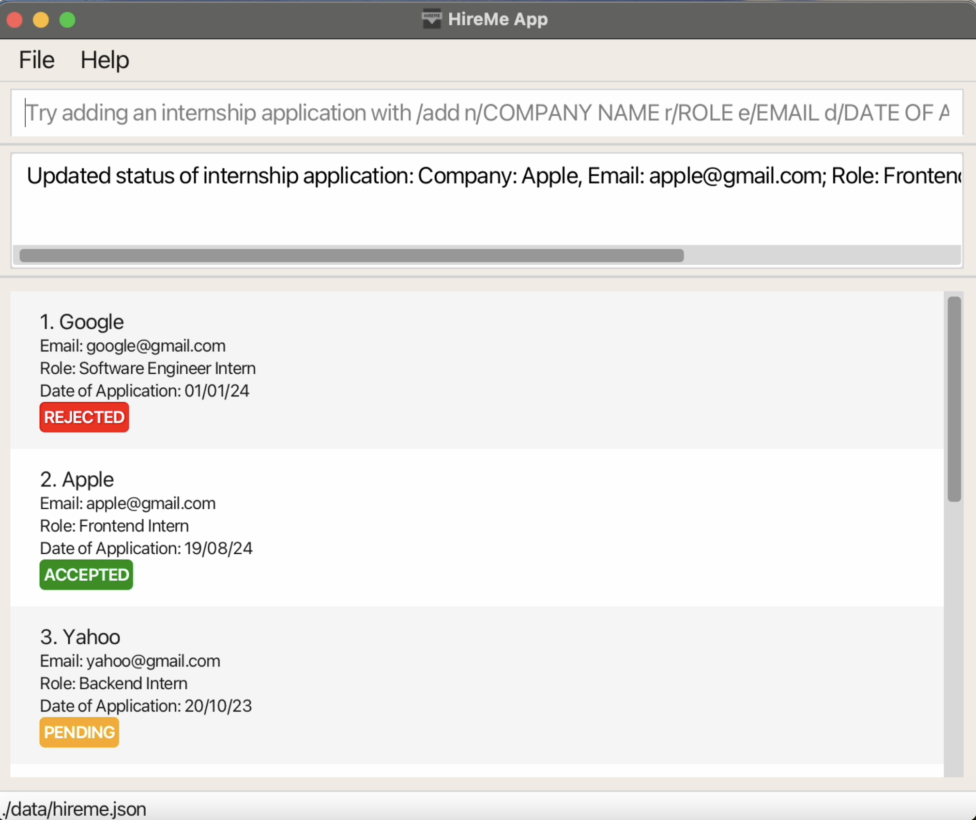The height and width of the screenshot is (820, 976).
Task: Open the Help menu
Action: (105, 60)
